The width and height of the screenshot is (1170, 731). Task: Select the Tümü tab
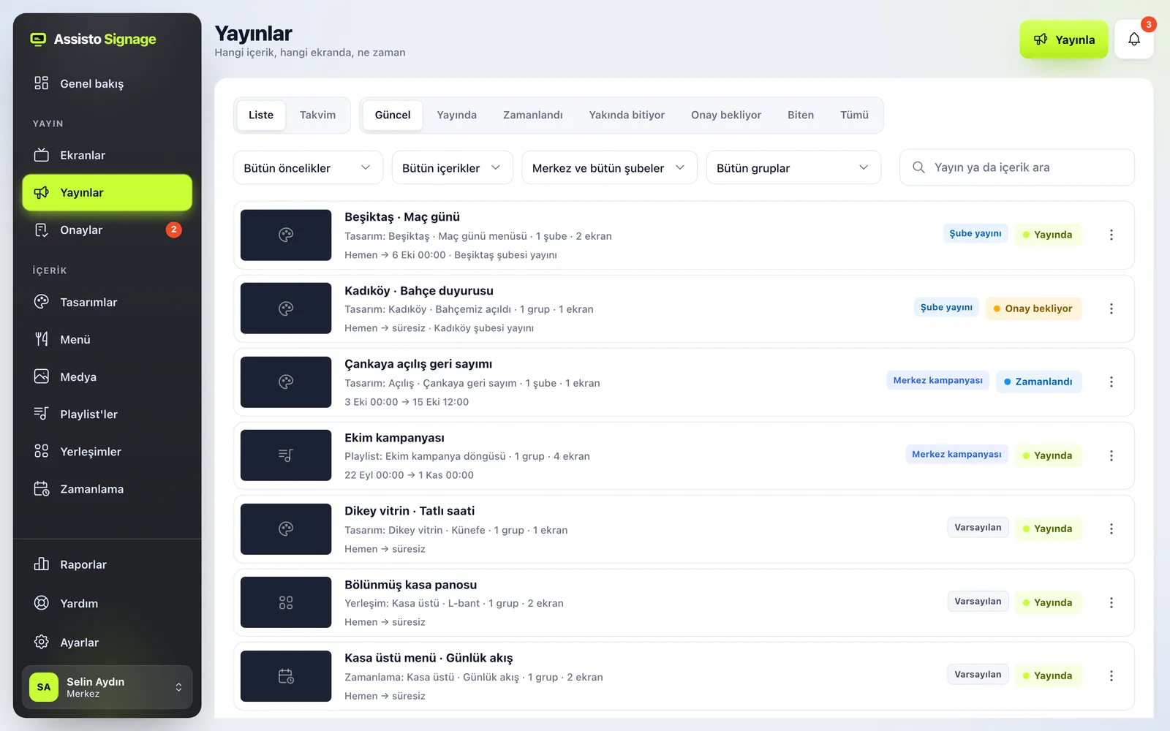pos(854,115)
